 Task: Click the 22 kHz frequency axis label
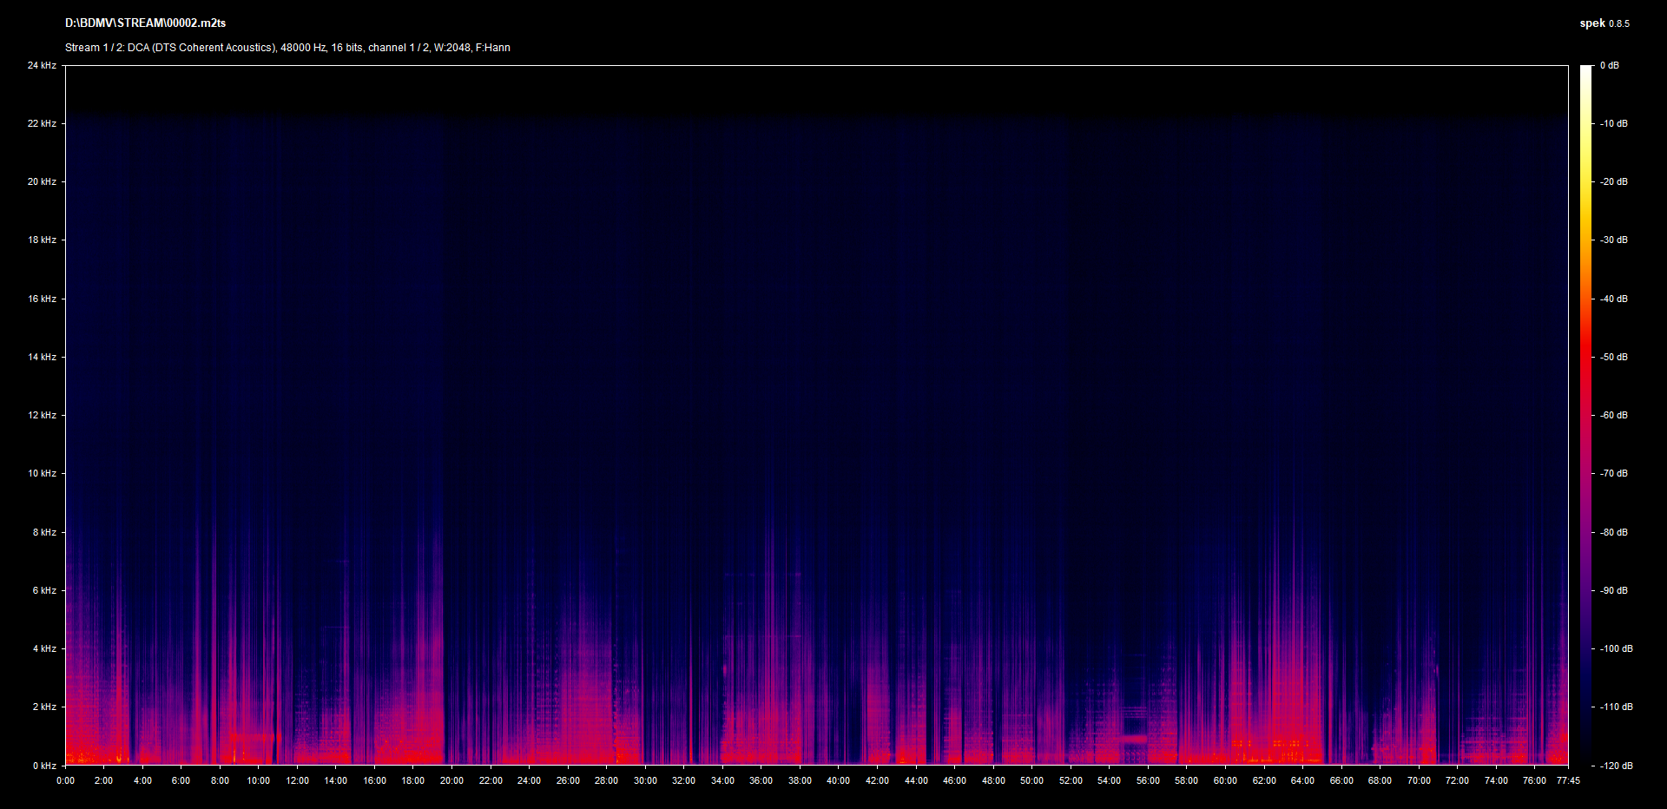[x=42, y=123]
